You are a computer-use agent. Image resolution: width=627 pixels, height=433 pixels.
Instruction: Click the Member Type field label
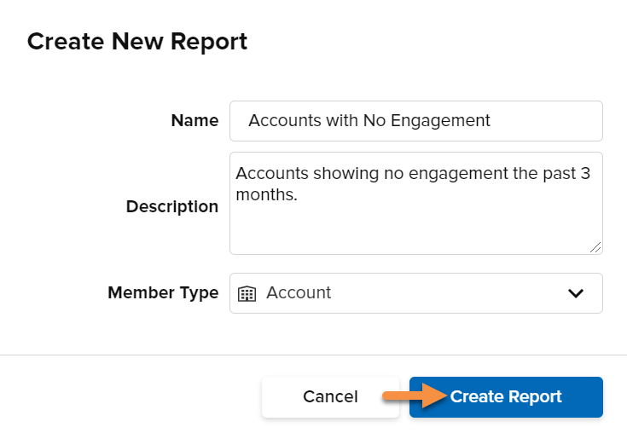pyautogui.click(x=163, y=292)
